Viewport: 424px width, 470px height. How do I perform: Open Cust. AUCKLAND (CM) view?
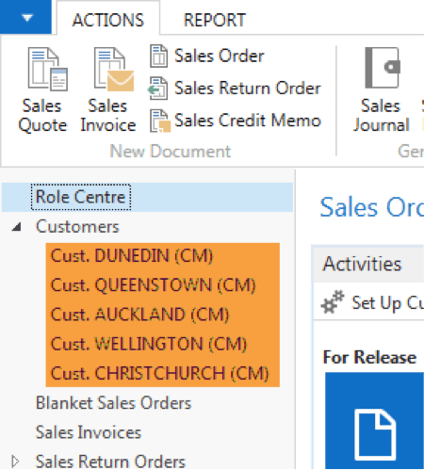140,315
